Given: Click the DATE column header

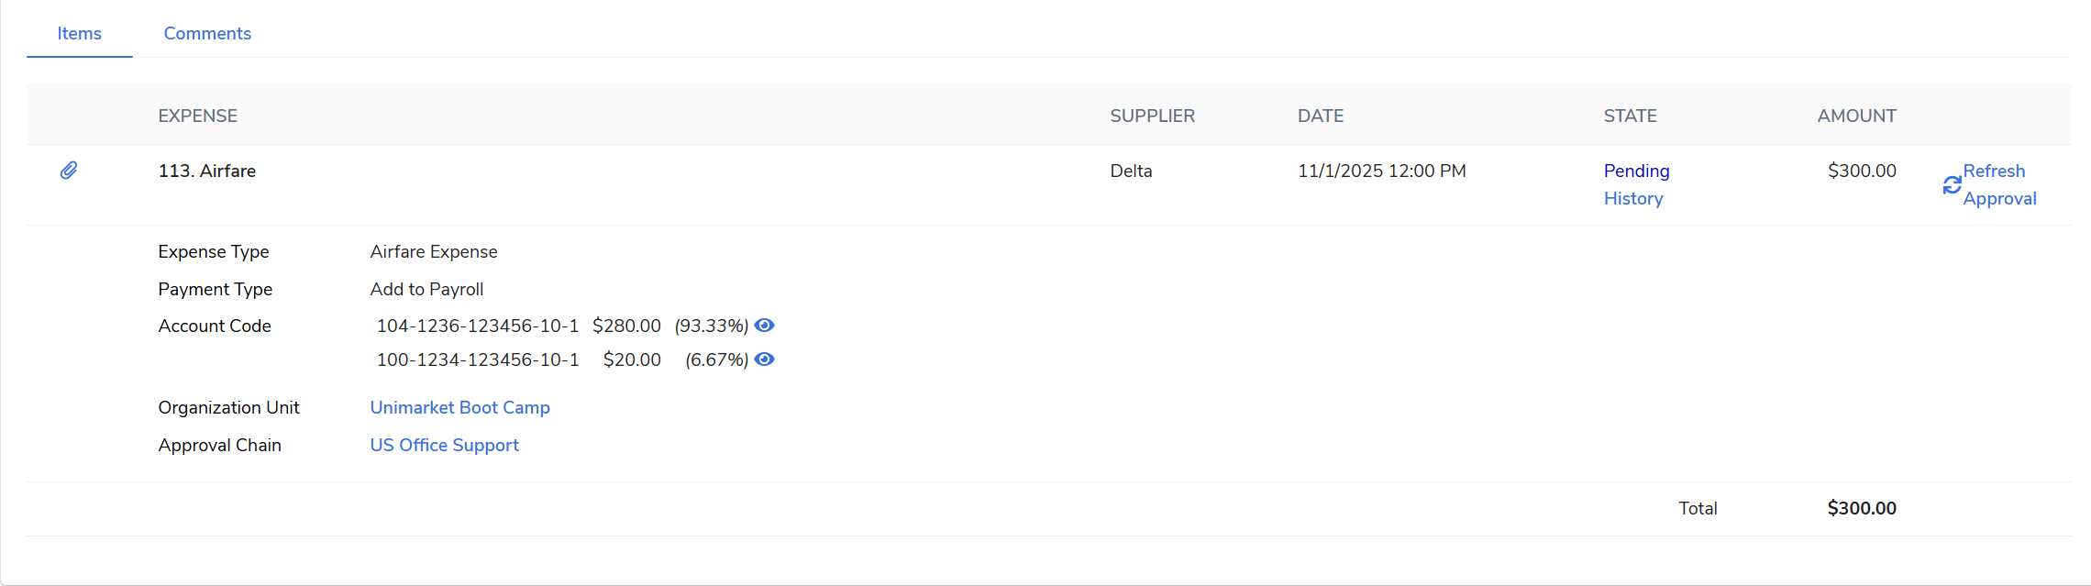Looking at the screenshot, I should pos(1320,116).
